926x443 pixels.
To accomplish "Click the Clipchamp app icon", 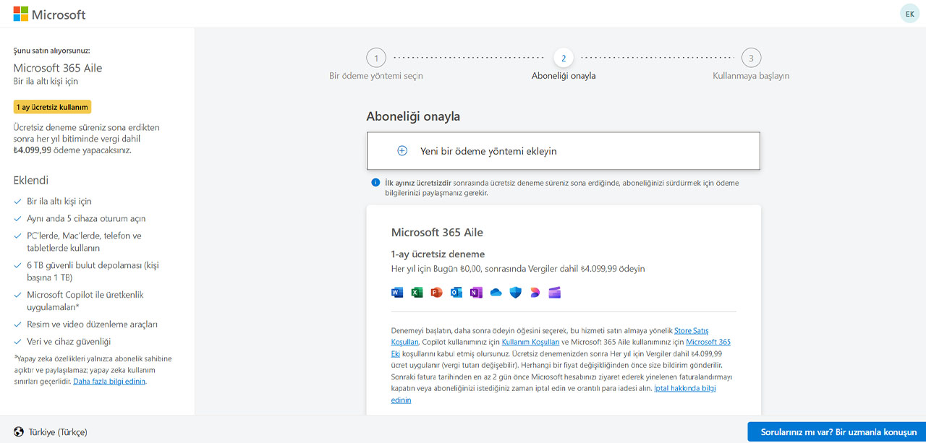I will click(x=555, y=293).
